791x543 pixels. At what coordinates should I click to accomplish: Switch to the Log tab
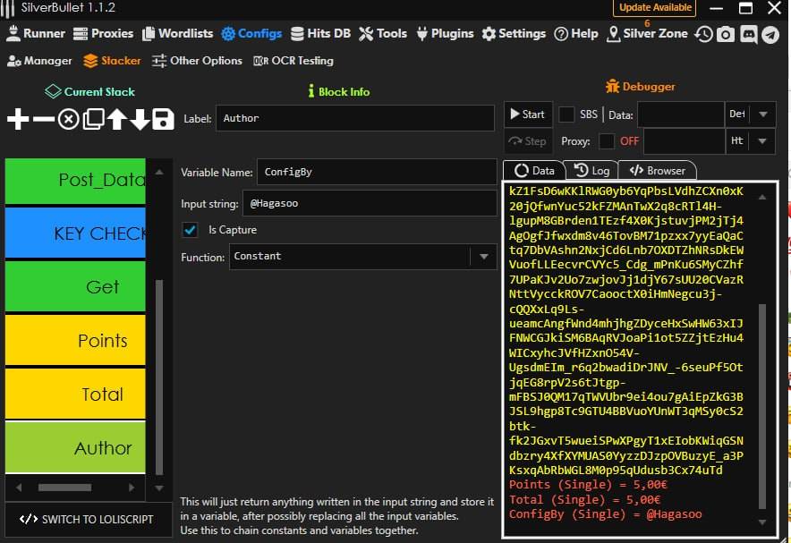tap(591, 170)
